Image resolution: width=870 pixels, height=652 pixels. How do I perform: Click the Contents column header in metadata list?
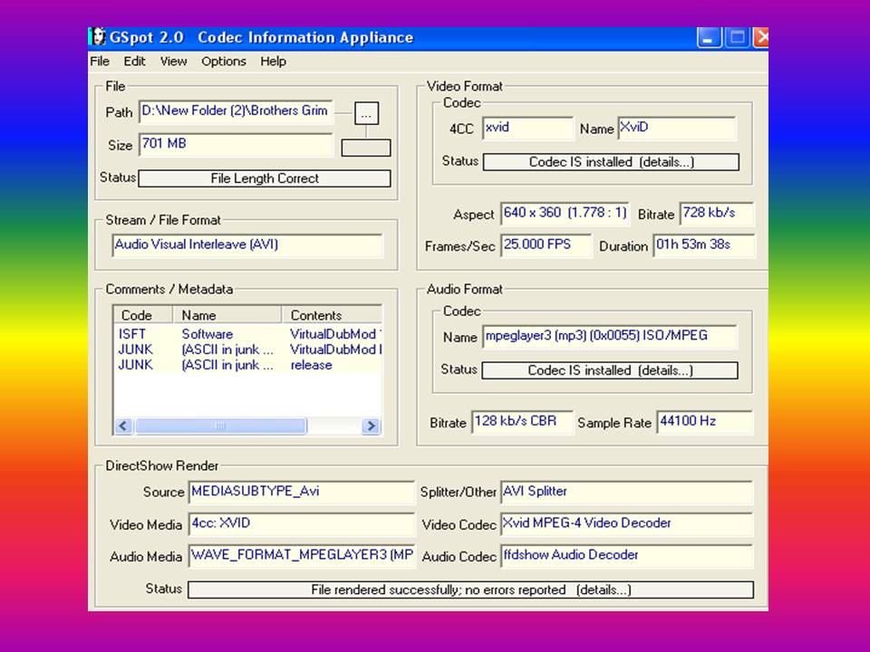[333, 315]
